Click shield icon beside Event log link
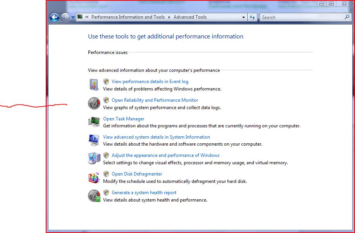This screenshot has width=355, height=233. (x=106, y=82)
